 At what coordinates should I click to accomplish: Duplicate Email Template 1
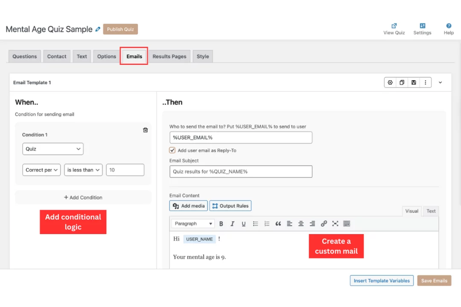(402, 82)
